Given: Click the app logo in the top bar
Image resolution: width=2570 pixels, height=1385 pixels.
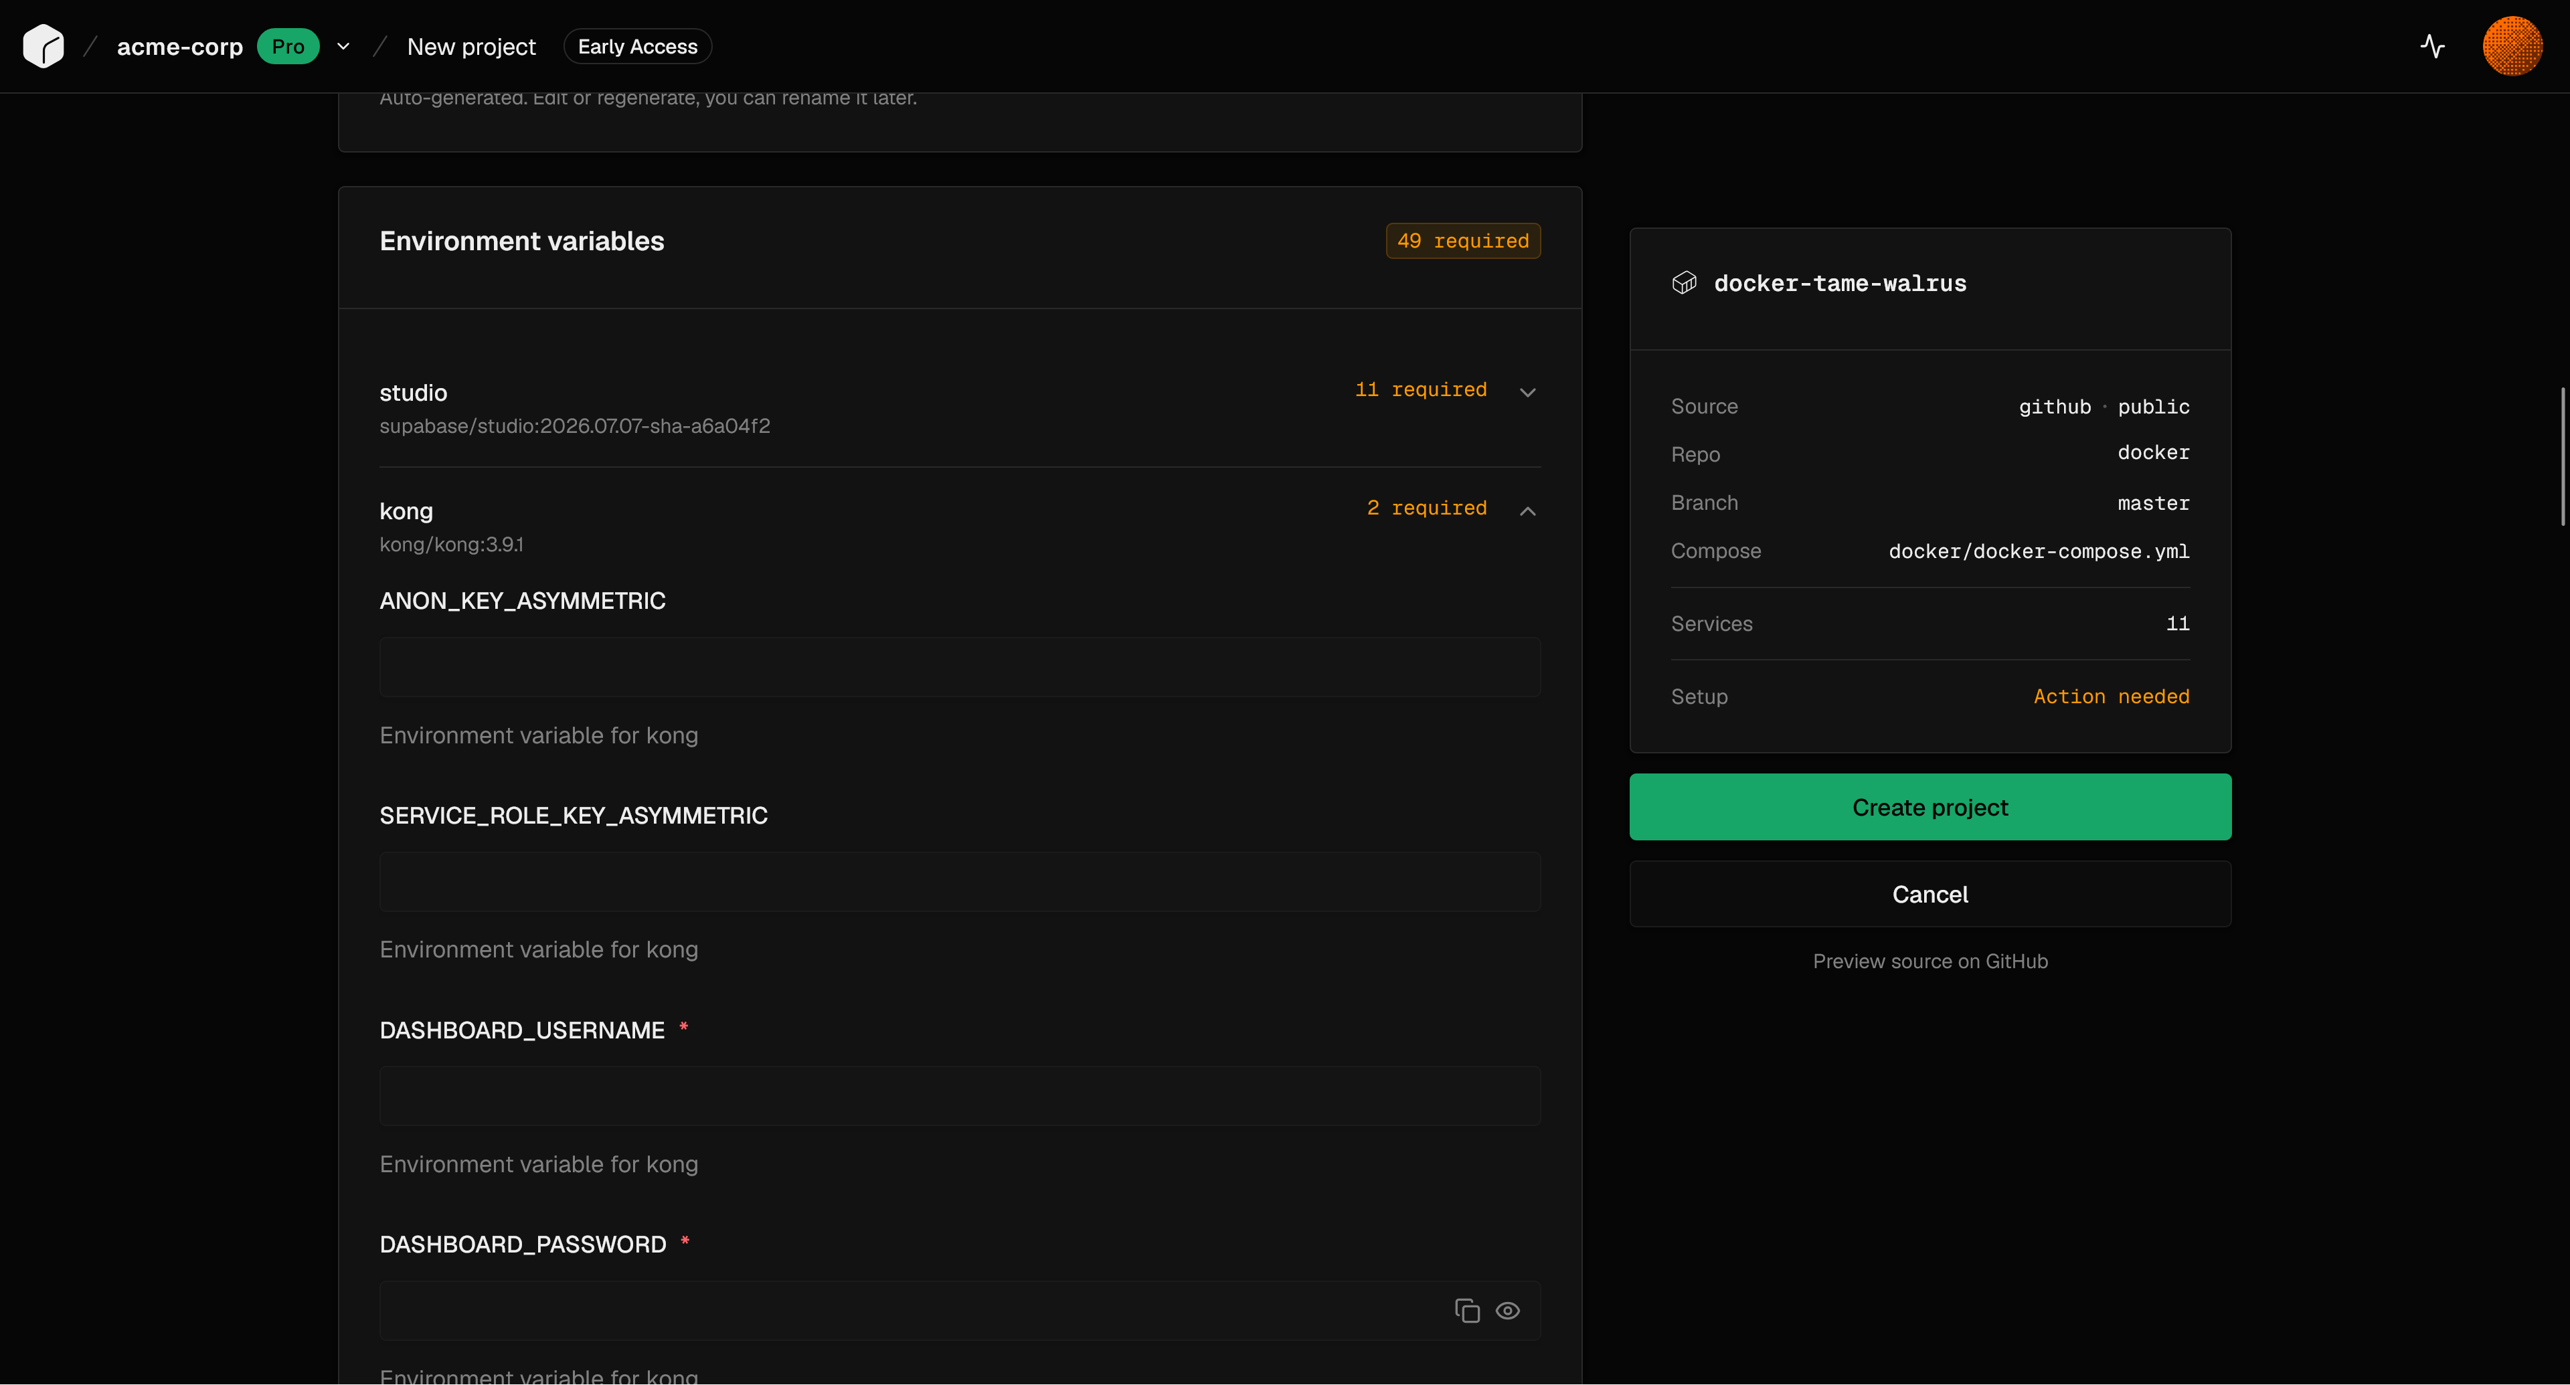Looking at the screenshot, I should point(43,46).
